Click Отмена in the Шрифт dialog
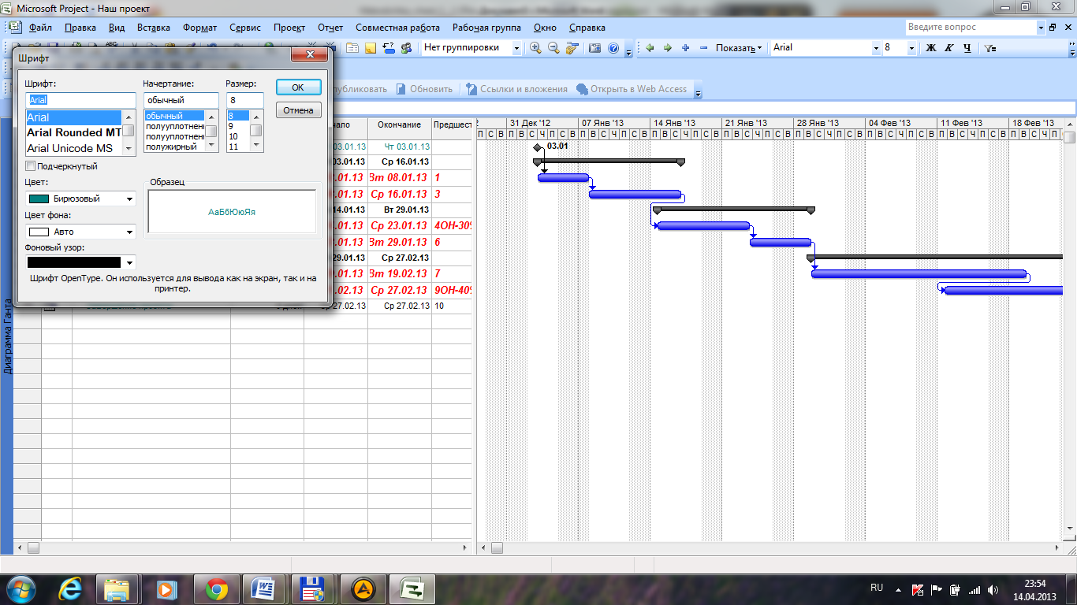 pos(298,110)
